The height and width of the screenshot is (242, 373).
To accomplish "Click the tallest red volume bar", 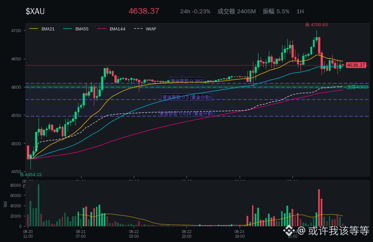I will pyautogui.click(x=319, y=208).
